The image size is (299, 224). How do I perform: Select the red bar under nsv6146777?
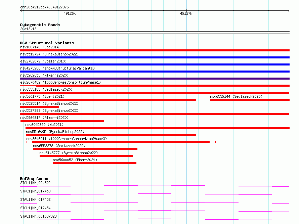click(x=86, y=156)
